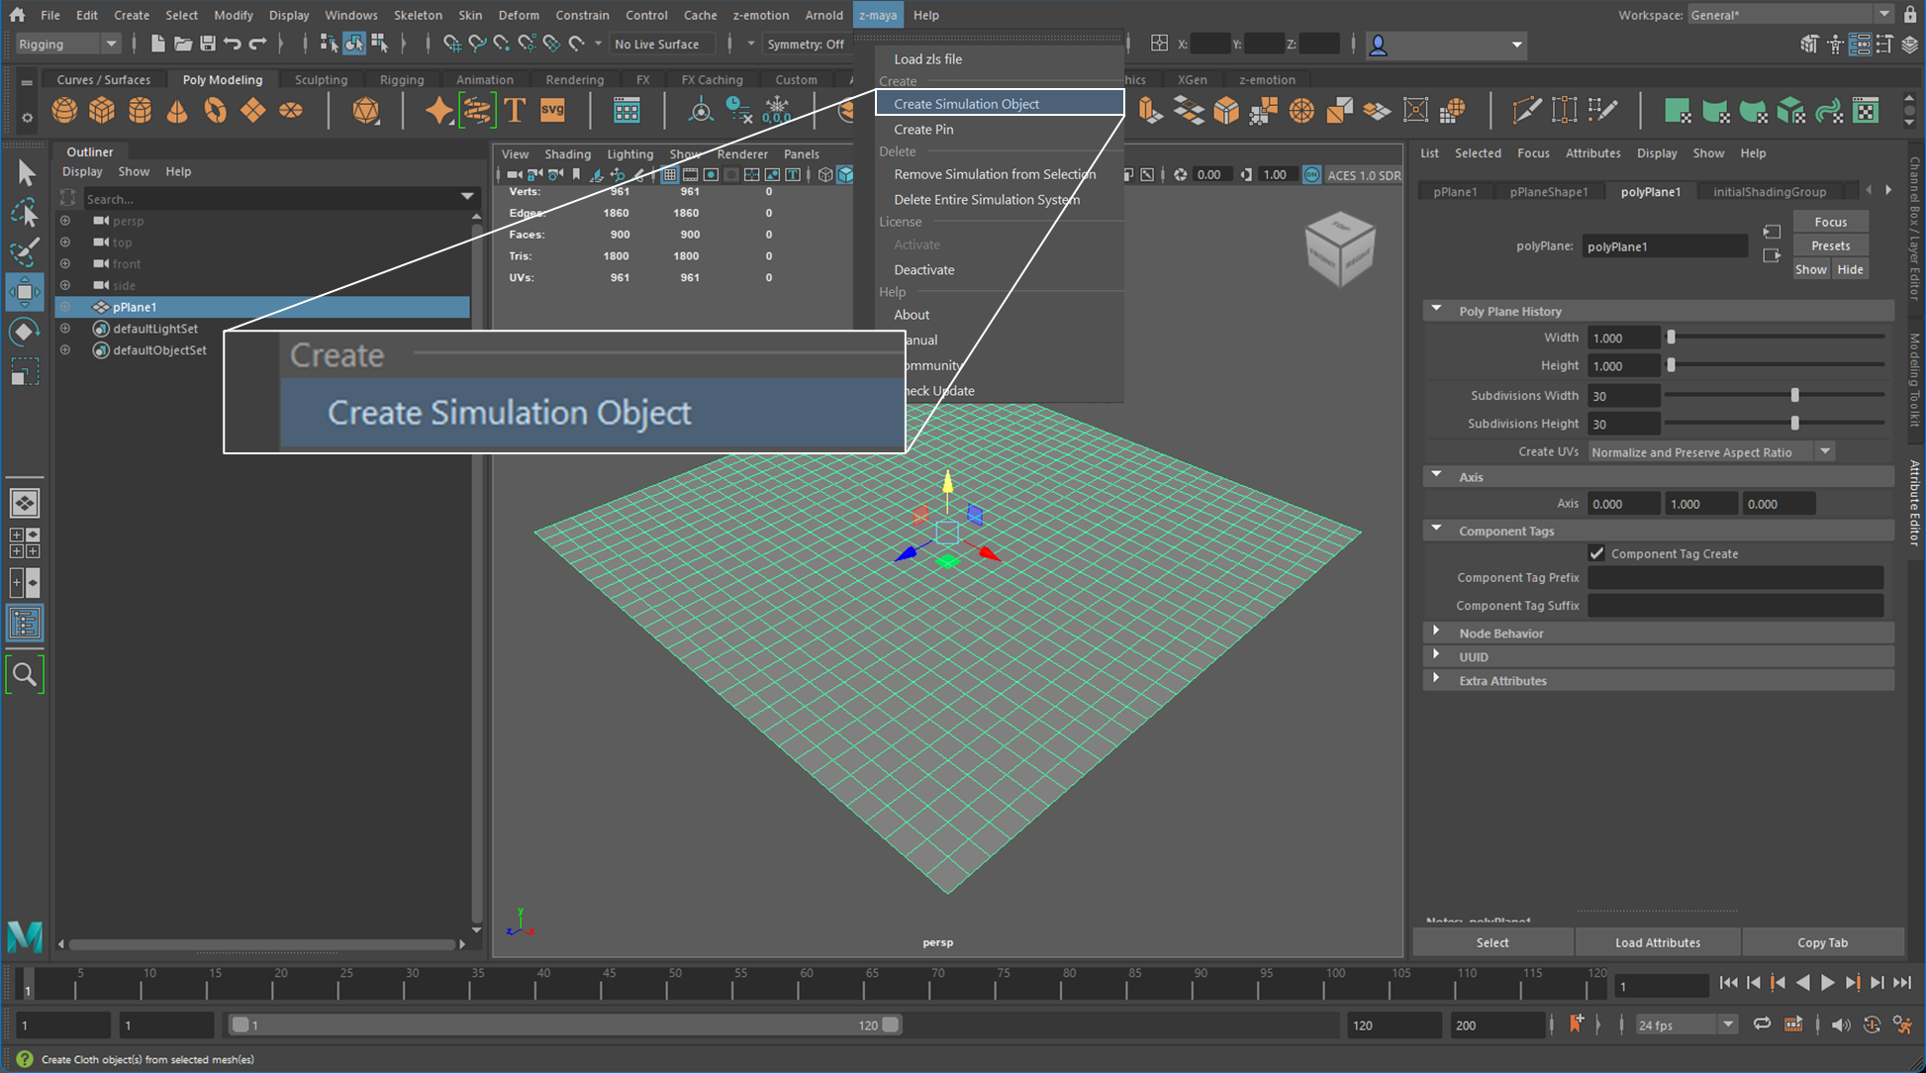Toggle audio mute speaker icon
Screen dimensions: 1926x1073
click(1840, 1024)
